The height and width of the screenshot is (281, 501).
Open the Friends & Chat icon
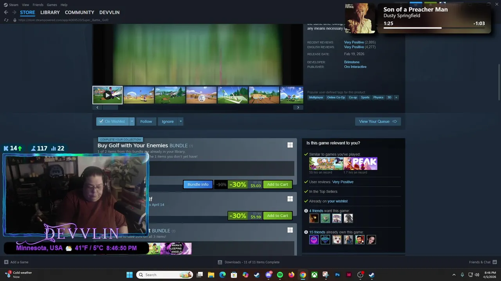495,262
